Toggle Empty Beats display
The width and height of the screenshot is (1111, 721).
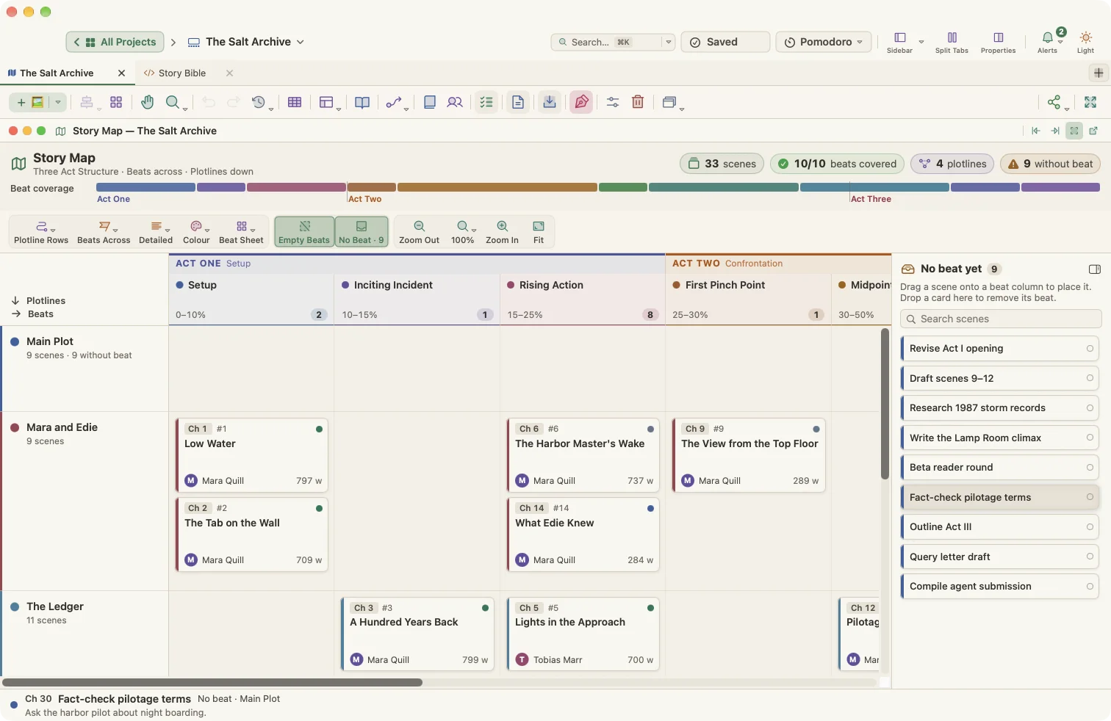click(x=304, y=231)
